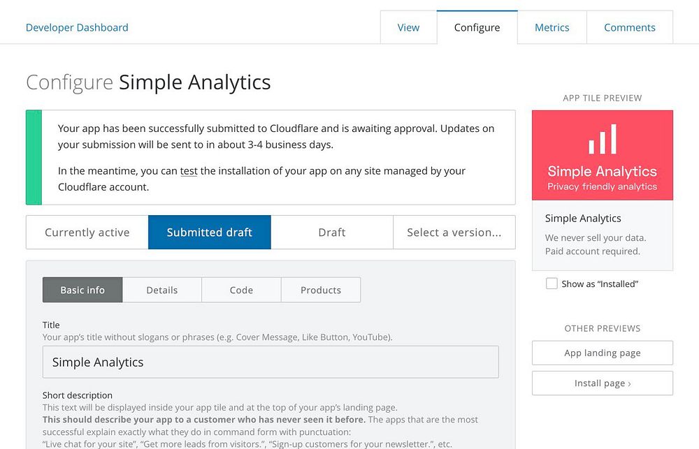Open the Install page preview

tap(603, 383)
